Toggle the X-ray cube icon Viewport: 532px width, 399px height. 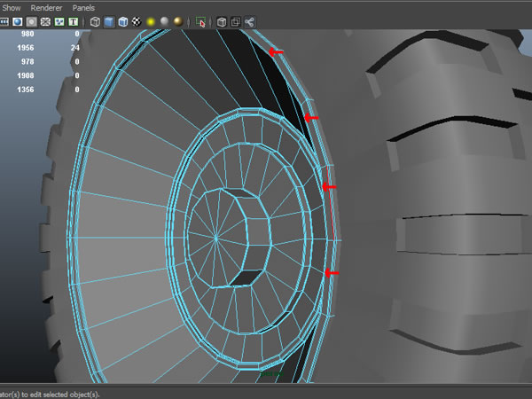[221, 22]
